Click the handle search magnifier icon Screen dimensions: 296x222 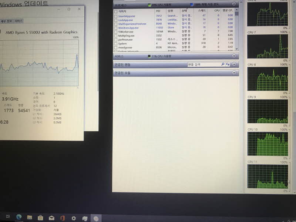click(x=223, y=64)
